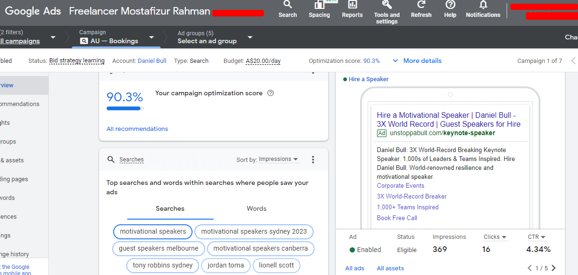Click optimization score help info icon

tap(270, 93)
